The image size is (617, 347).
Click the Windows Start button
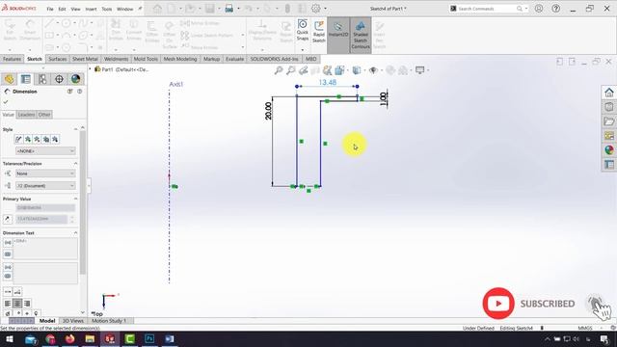click(10, 338)
